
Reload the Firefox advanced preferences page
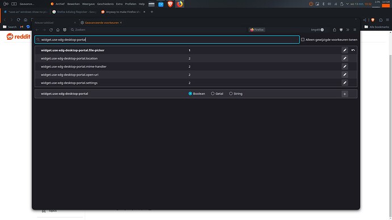[x=51, y=29]
